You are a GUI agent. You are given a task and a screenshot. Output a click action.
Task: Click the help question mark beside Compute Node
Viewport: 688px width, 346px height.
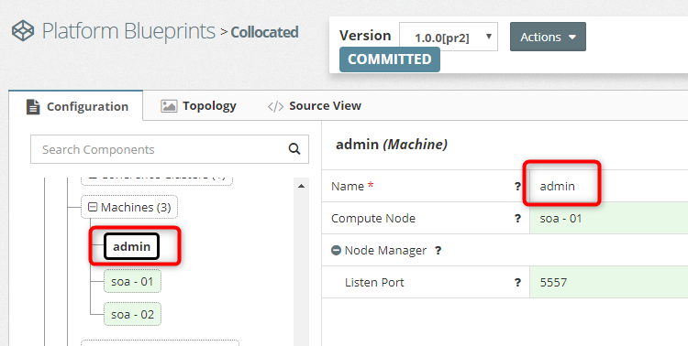click(x=517, y=218)
